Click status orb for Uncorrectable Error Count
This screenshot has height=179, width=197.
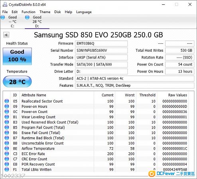(7, 143)
